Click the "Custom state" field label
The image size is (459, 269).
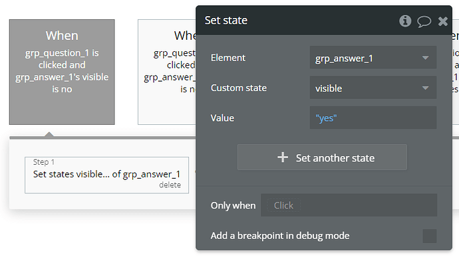(x=238, y=88)
